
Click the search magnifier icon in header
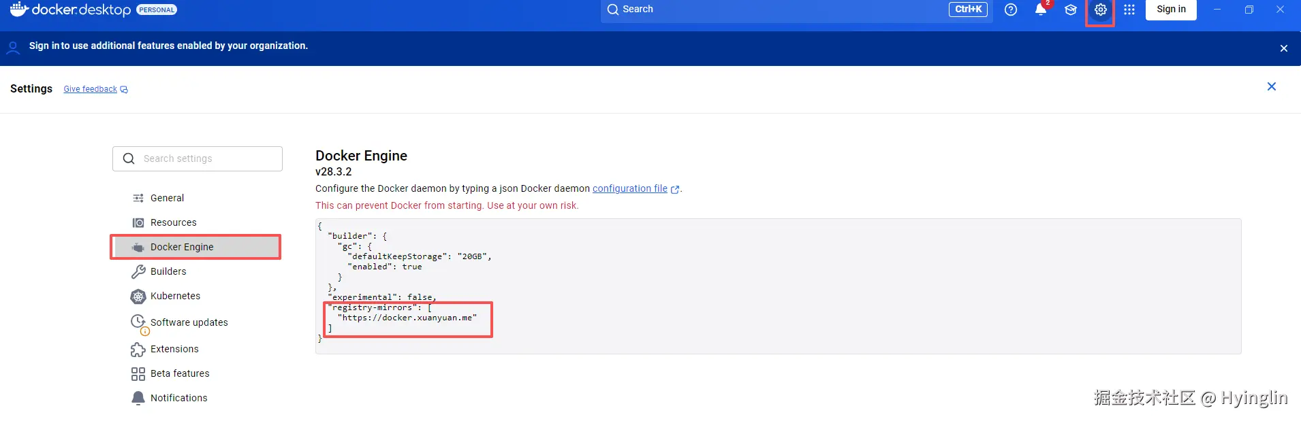[613, 10]
